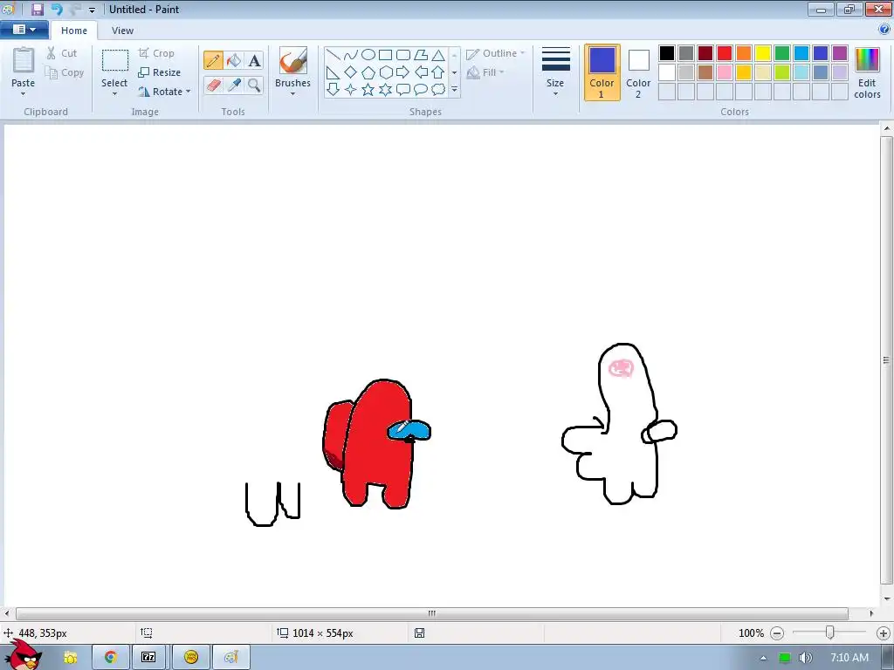This screenshot has height=670, width=894.
Task: Choose the Triangle shape
Action: (x=438, y=55)
